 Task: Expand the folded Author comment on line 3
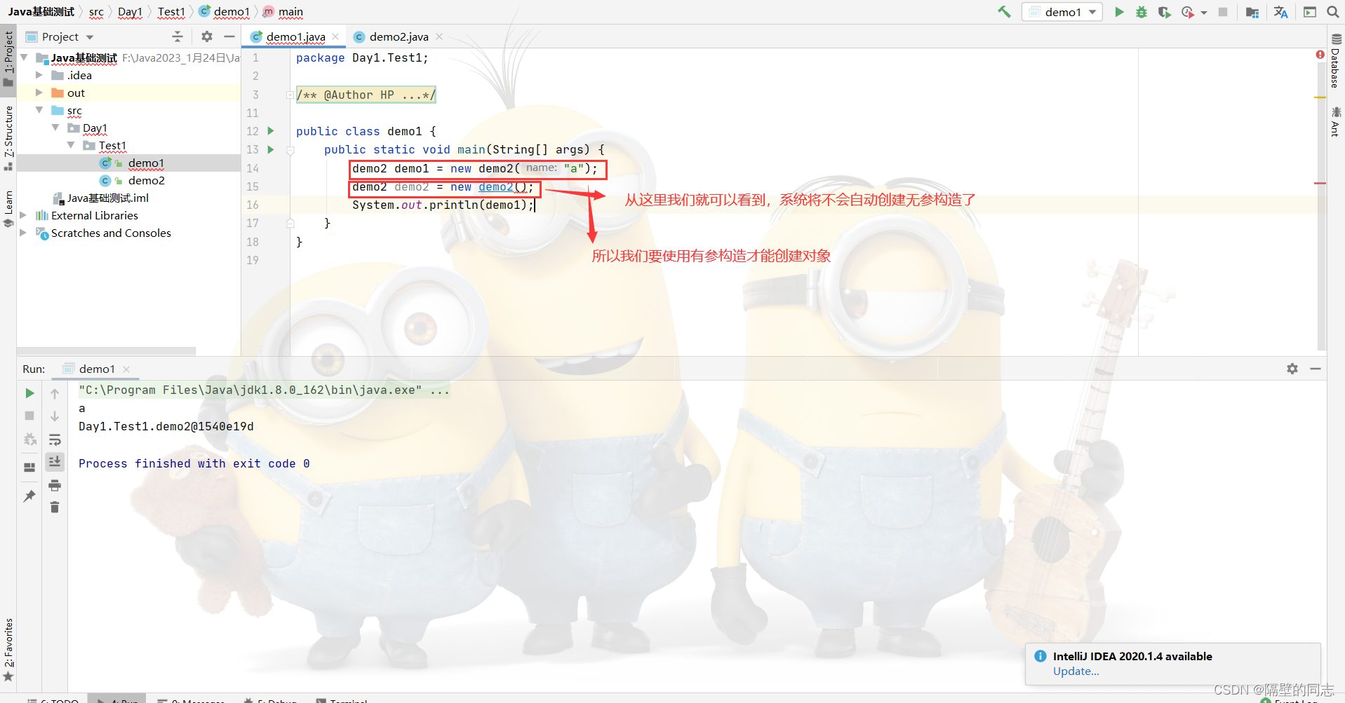[290, 95]
